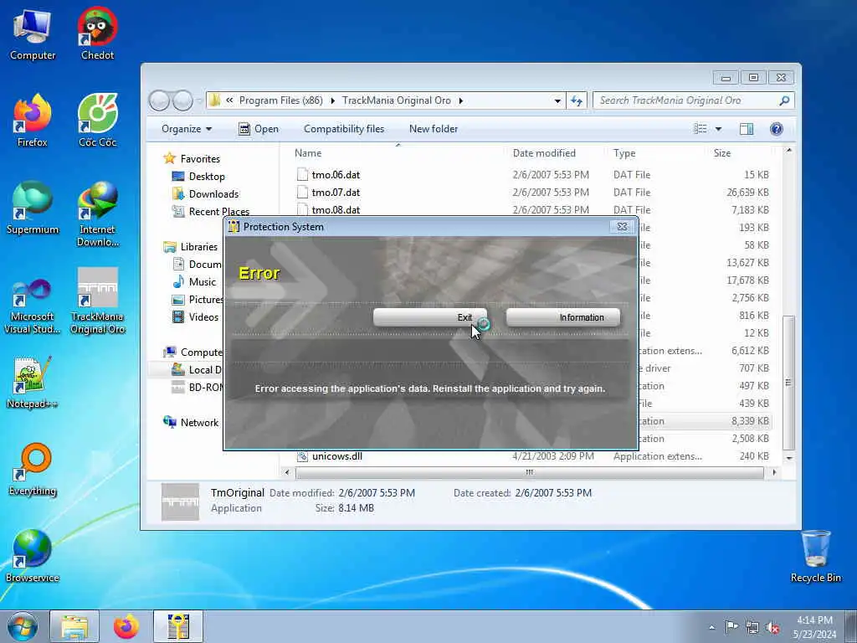
Task: Open the Everything search shortcut
Action: coord(33,470)
